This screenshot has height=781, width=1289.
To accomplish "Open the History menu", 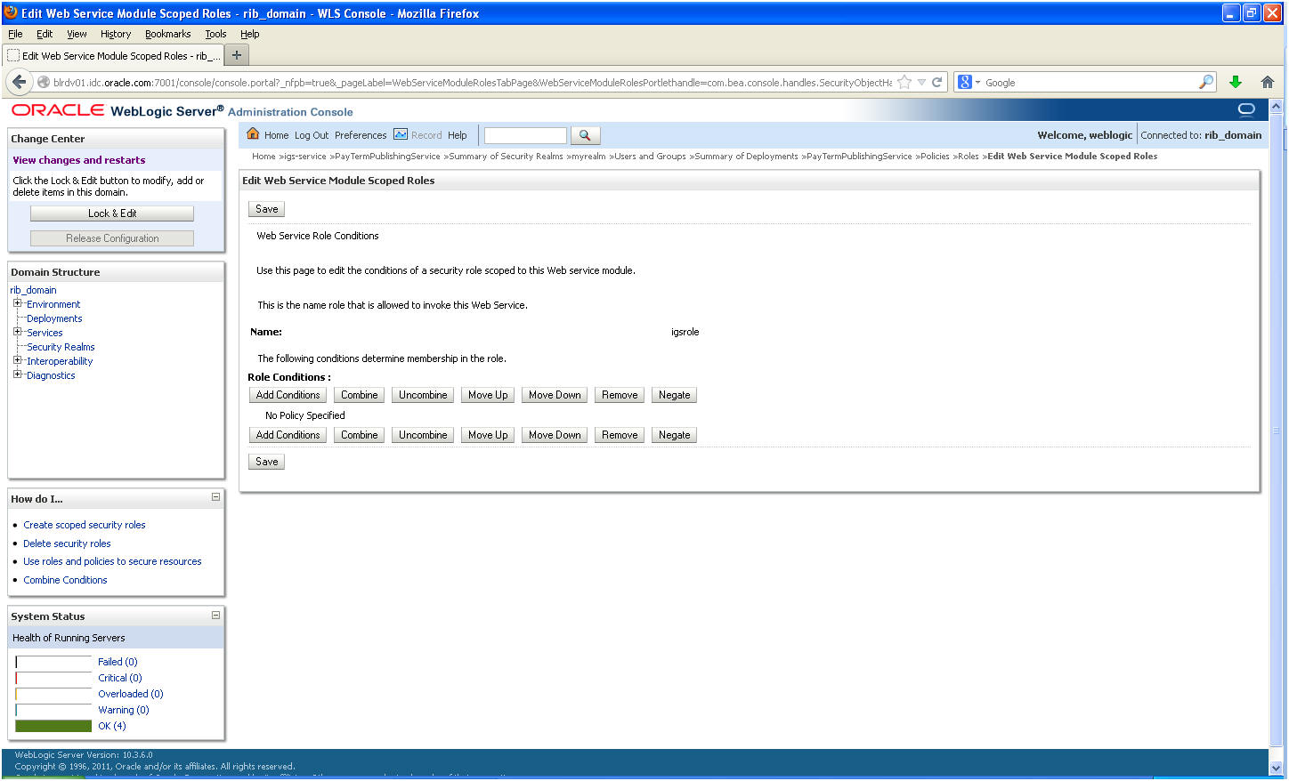I will 116,34.
